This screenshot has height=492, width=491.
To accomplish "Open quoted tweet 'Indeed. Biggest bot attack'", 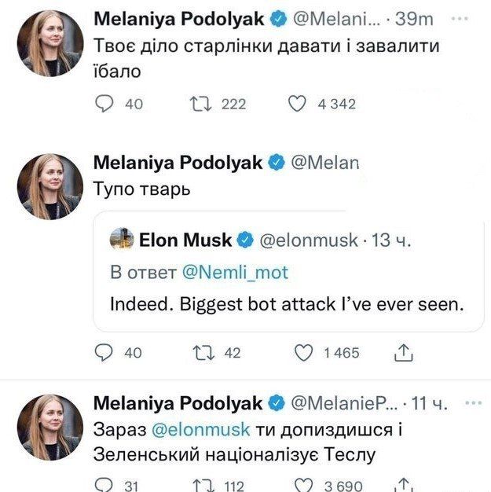I will tap(288, 303).
